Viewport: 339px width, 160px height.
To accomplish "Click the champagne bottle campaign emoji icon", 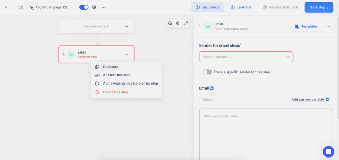I will [32, 7].
